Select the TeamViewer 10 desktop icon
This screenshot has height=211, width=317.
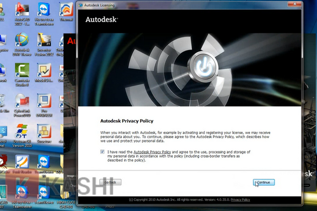point(43,163)
